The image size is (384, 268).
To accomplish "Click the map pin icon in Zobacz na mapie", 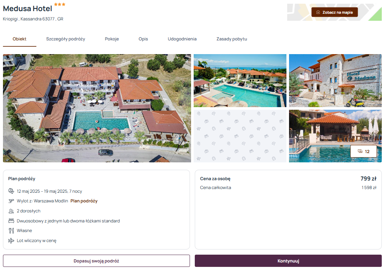I will tap(318, 12).
